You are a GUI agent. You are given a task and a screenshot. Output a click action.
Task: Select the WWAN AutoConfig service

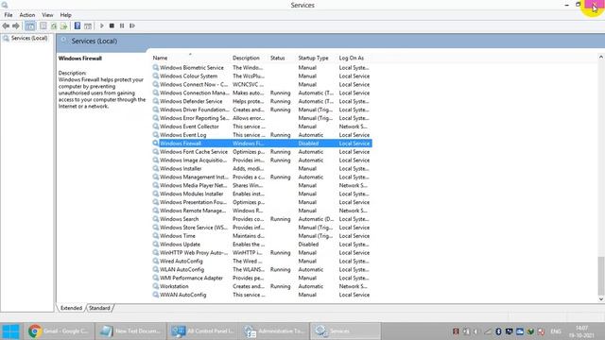point(262,295)
